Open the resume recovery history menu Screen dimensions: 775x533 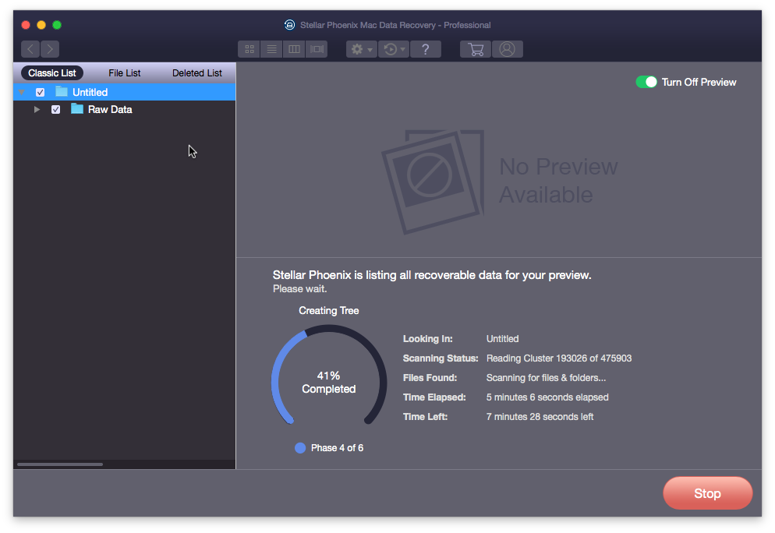(x=394, y=49)
